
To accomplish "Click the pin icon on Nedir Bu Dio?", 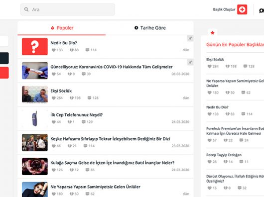I will [190, 38].
